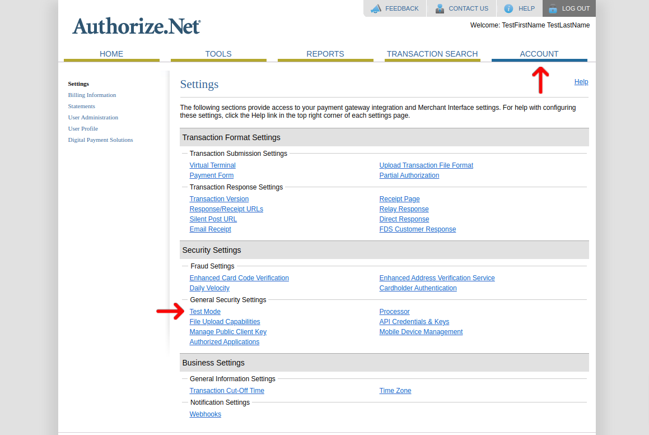The width and height of the screenshot is (649, 435).
Task: Open the Cardholder Authentication link
Action: click(x=418, y=288)
